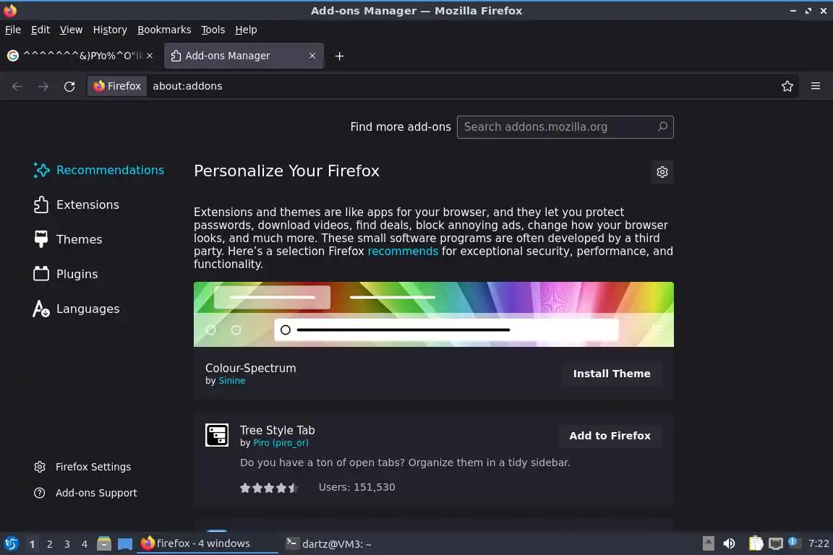Close the Google search tab
This screenshot has width=833, height=555.
[x=150, y=56]
